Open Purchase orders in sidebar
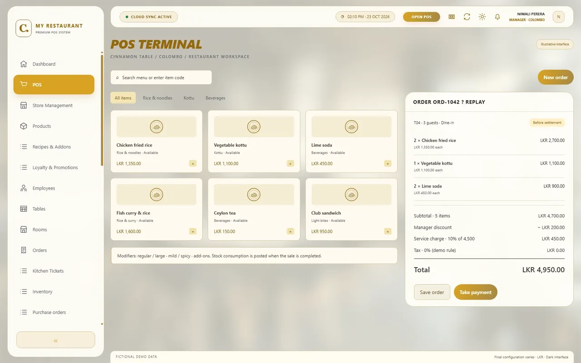 (54, 312)
